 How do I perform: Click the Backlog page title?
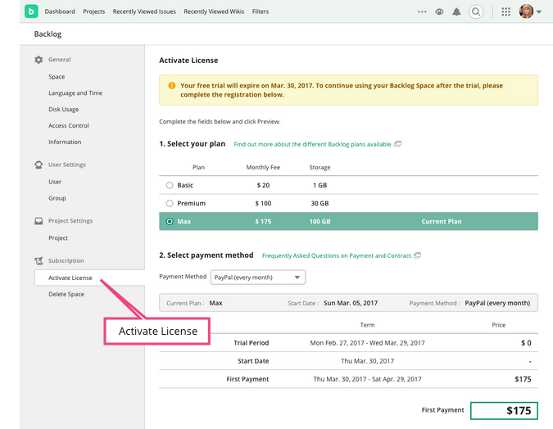[x=48, y=34]
